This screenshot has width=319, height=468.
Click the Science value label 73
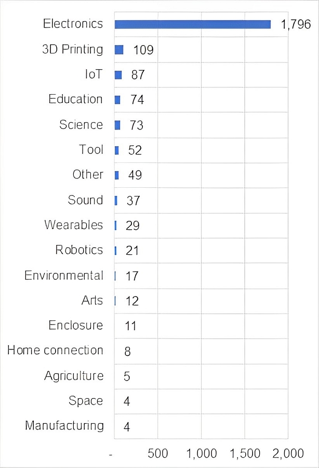click(x=137, y=125)
